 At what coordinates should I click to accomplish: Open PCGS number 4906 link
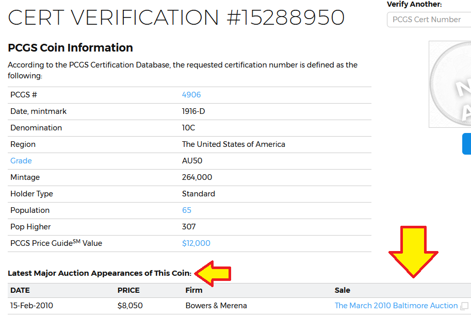(191, 95)
